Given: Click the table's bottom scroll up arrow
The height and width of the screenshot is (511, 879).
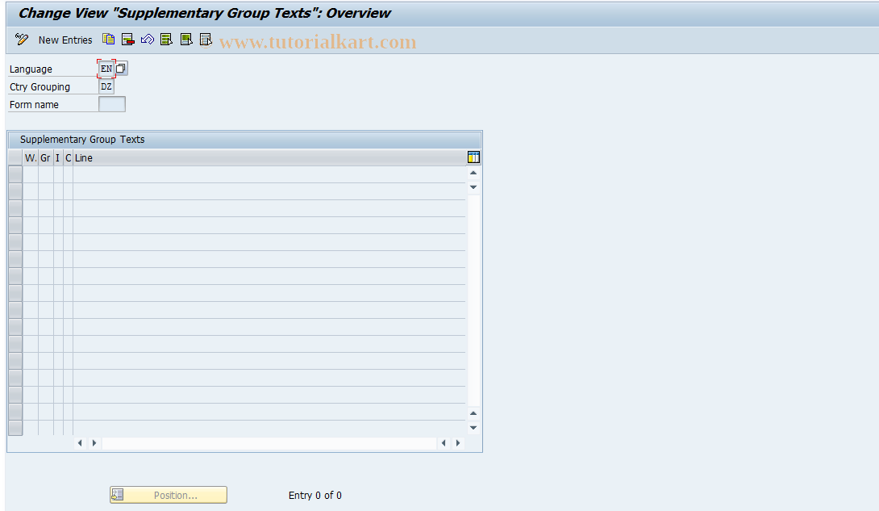Looking at the screenshot, I should 473,413.
